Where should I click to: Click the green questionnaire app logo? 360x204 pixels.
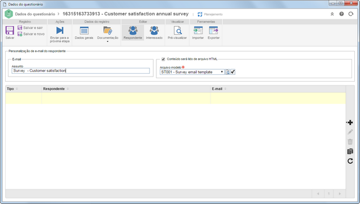pos(9,14)
